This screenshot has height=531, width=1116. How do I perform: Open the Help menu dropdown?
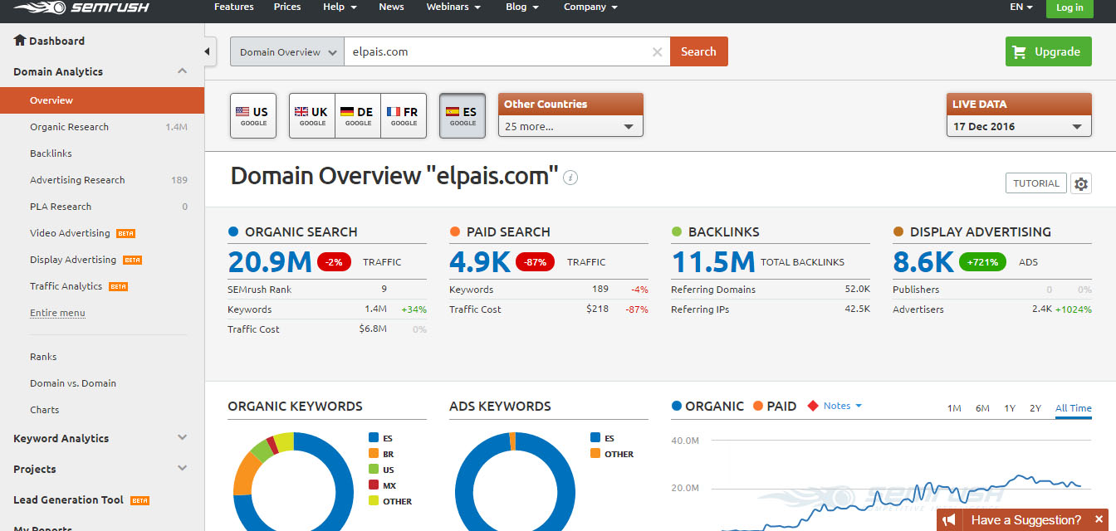click(340, 7)
